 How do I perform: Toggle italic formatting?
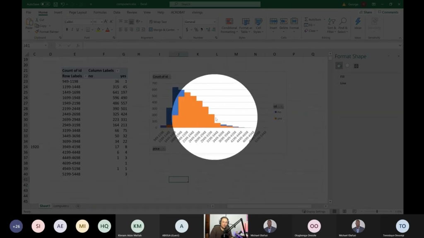tap(72, 29)
